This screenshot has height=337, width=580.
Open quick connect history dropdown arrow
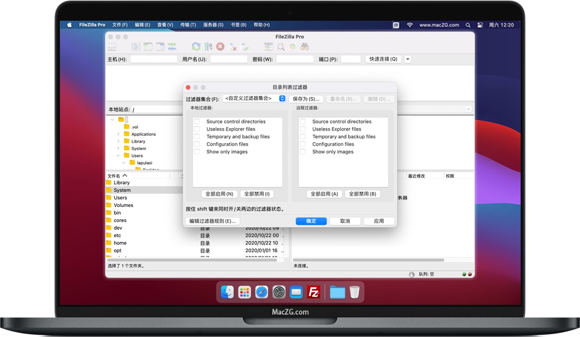[x=408, y=59]
